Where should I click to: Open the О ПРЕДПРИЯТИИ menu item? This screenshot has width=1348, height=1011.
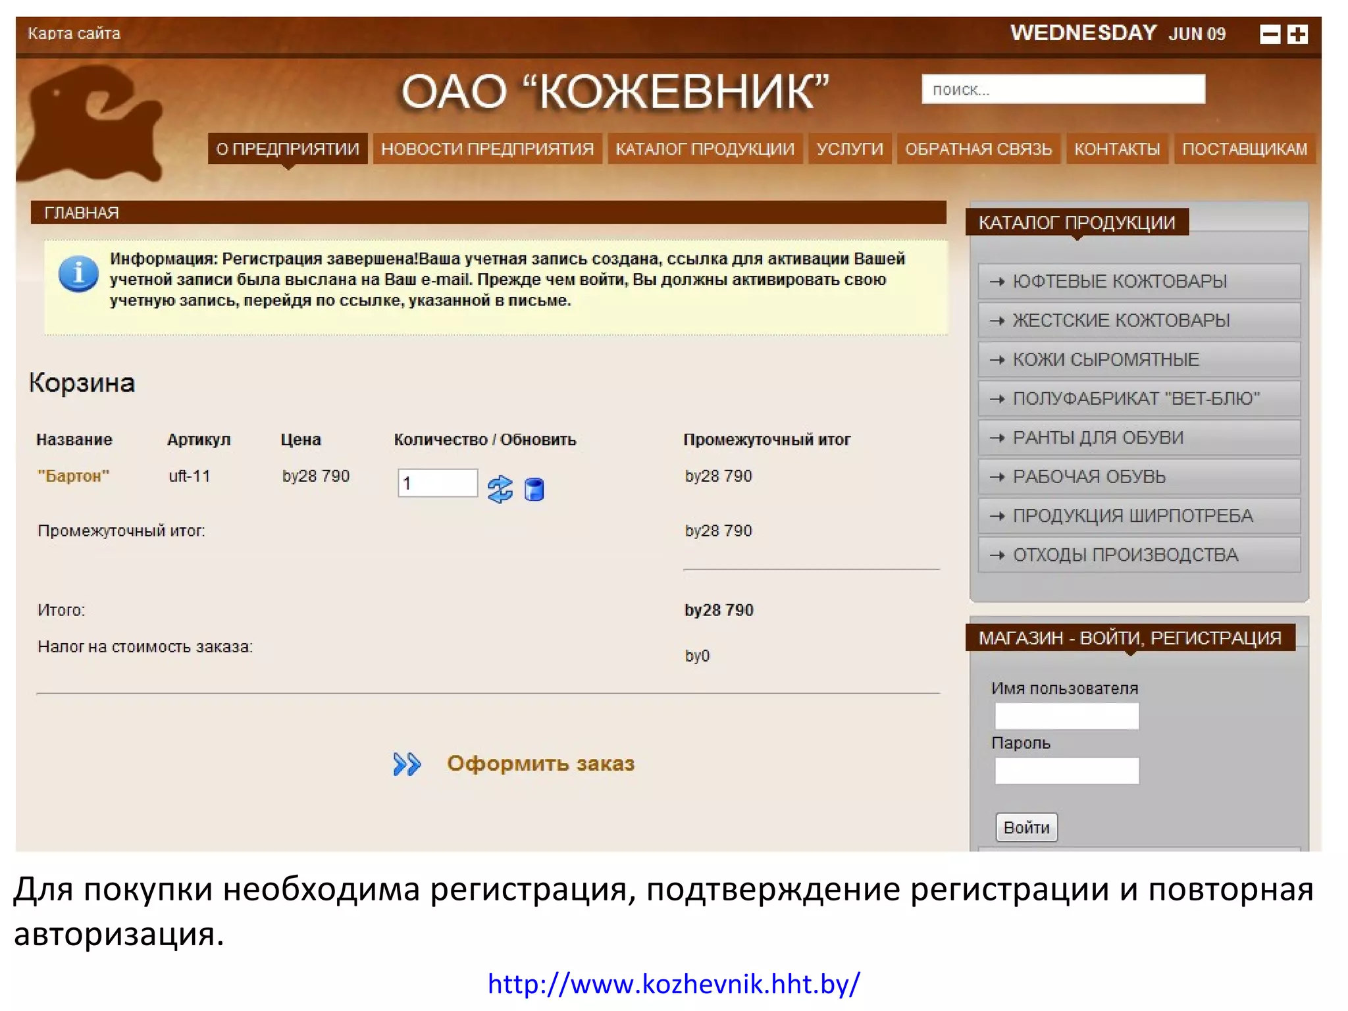pyautogui.click(x=288, y=149)
